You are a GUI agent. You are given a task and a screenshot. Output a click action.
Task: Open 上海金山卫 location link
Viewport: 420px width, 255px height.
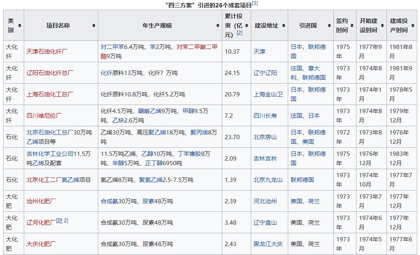pyautogui.click(x=268, y=94)
